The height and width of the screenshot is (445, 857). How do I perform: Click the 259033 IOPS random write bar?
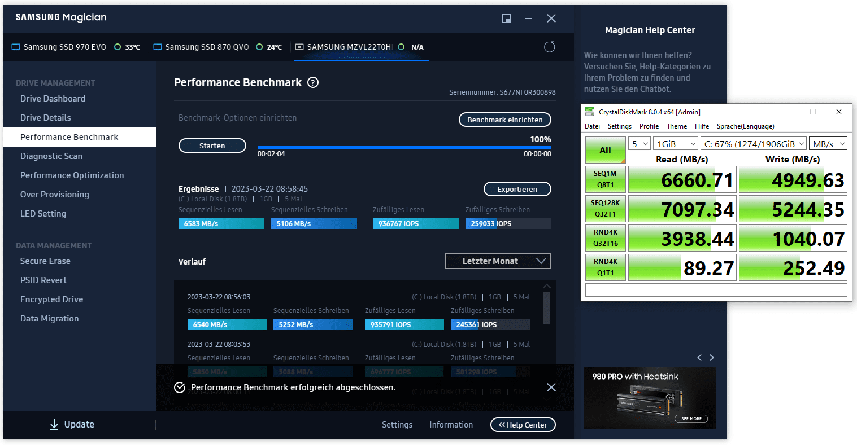coord(508,223)
